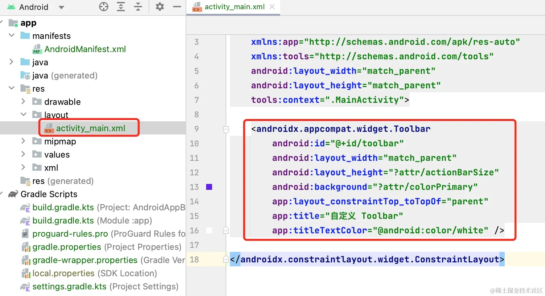545x296 pixels.
Task: Click line number 9 in the gutter
Action: (197, 129)
